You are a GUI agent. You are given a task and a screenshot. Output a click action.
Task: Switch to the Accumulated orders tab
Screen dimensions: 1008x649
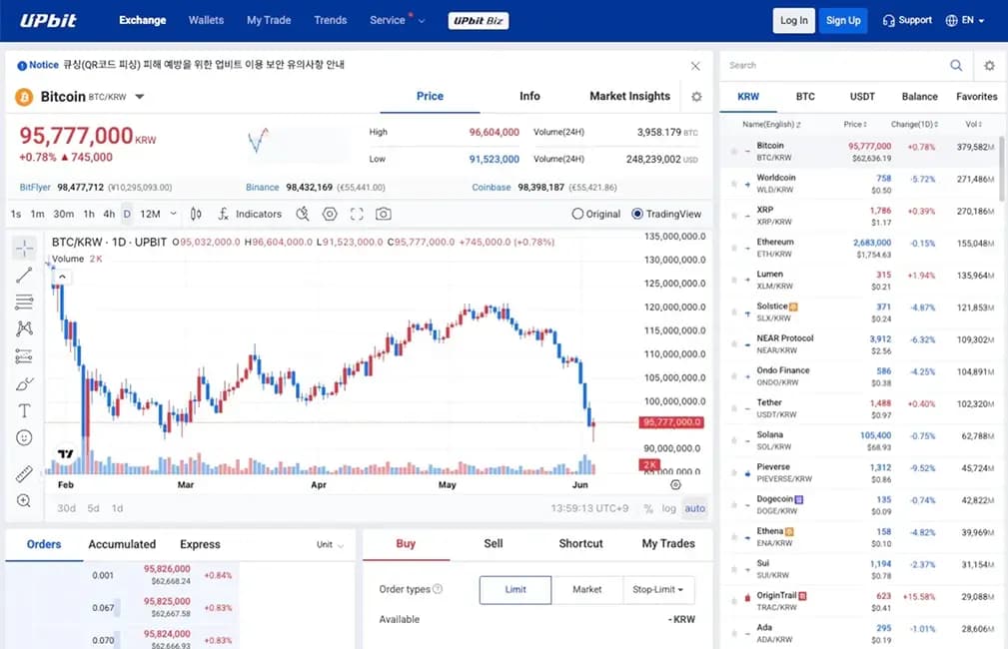pos(122,545)
